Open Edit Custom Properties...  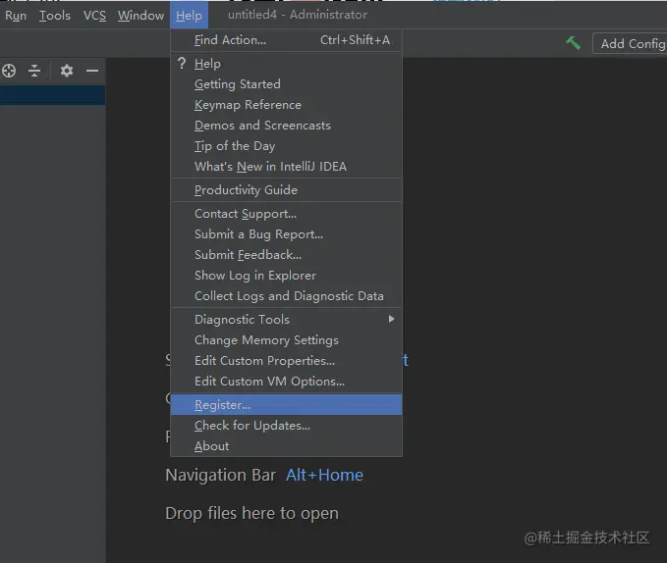click(x=286, y=361)
